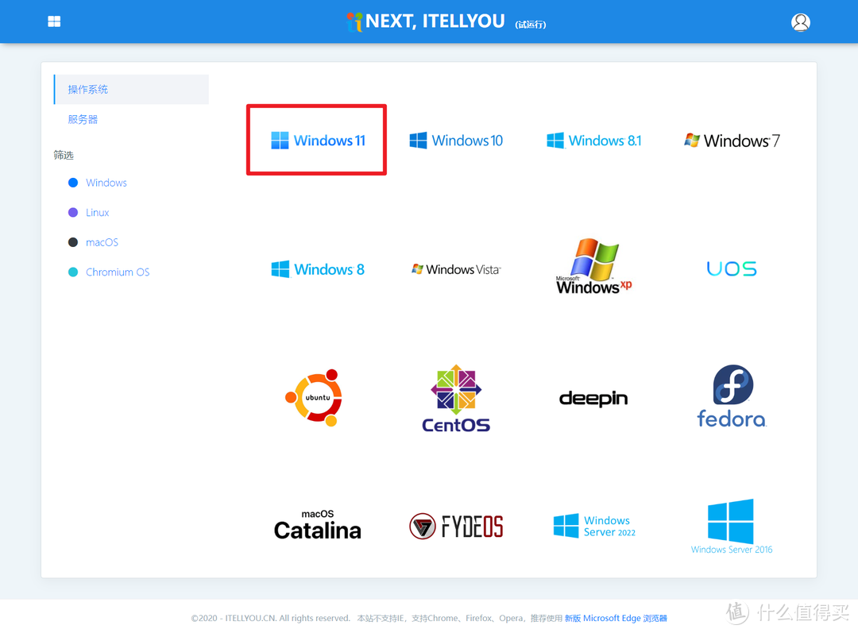Select the Ubuntu logo tile
The height and width of the screenshot is (633, 858).
(x=315, y=398)
